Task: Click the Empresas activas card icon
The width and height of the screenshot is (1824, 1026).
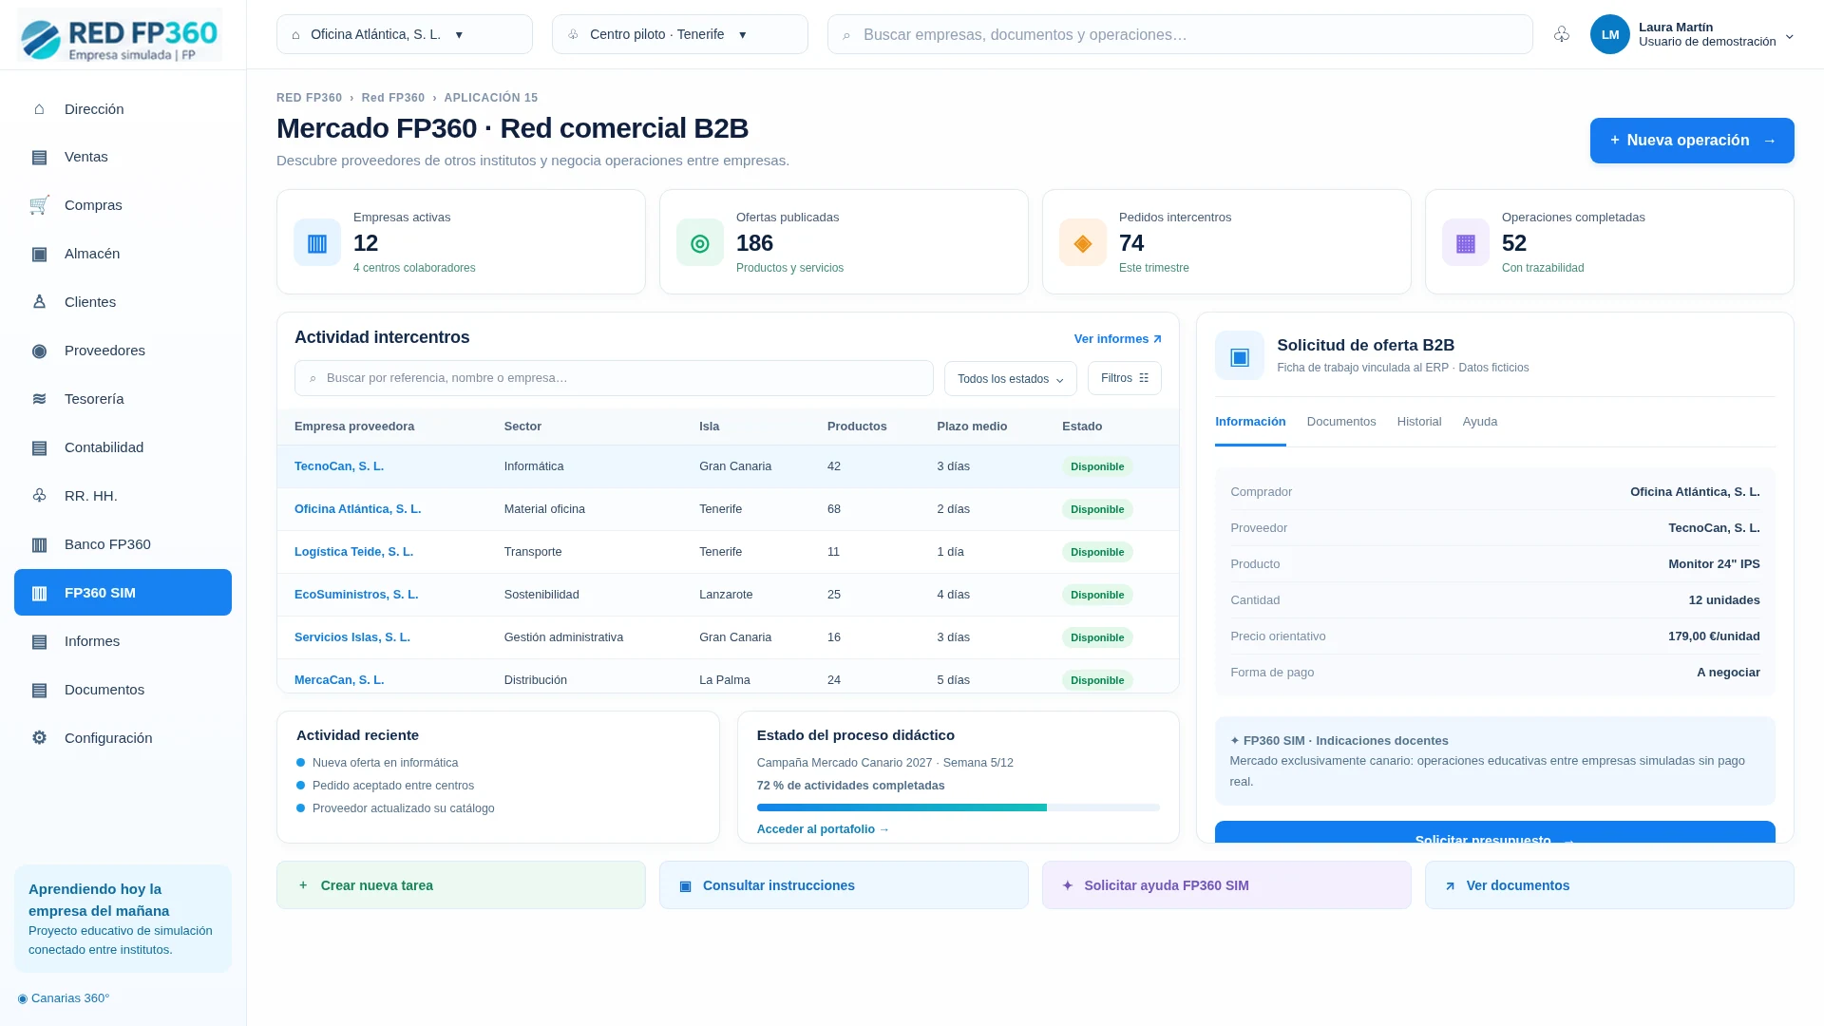Action: click(317, 242)
